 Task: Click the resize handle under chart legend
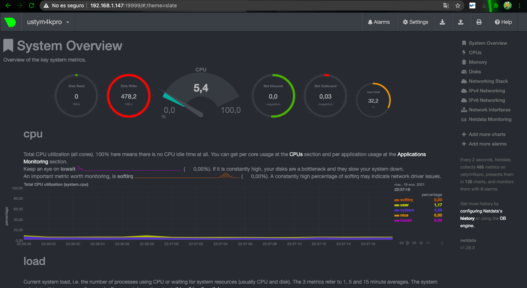click(x=442, y=243)
